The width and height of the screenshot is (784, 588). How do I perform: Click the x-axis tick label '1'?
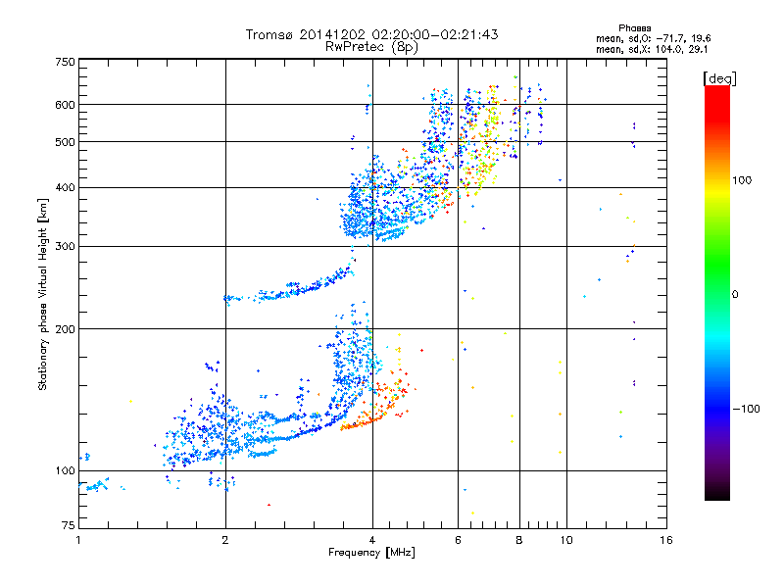coord(78,540)
